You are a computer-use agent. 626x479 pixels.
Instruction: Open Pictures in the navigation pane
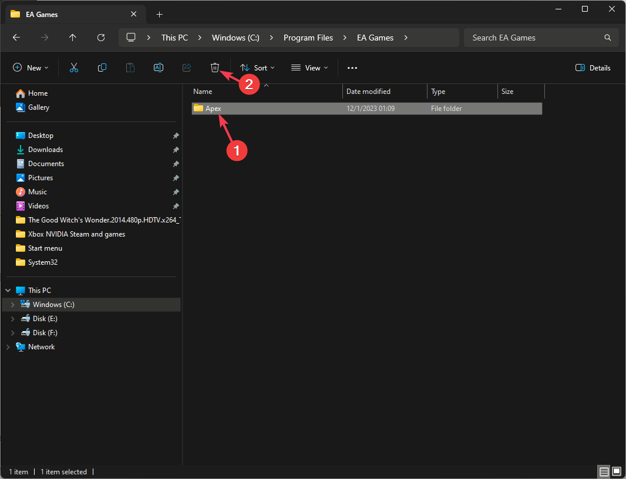pos(41,178)
